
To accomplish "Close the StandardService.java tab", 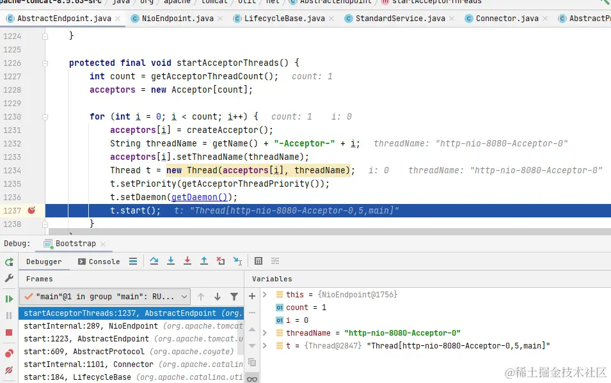I will (452, 19).
